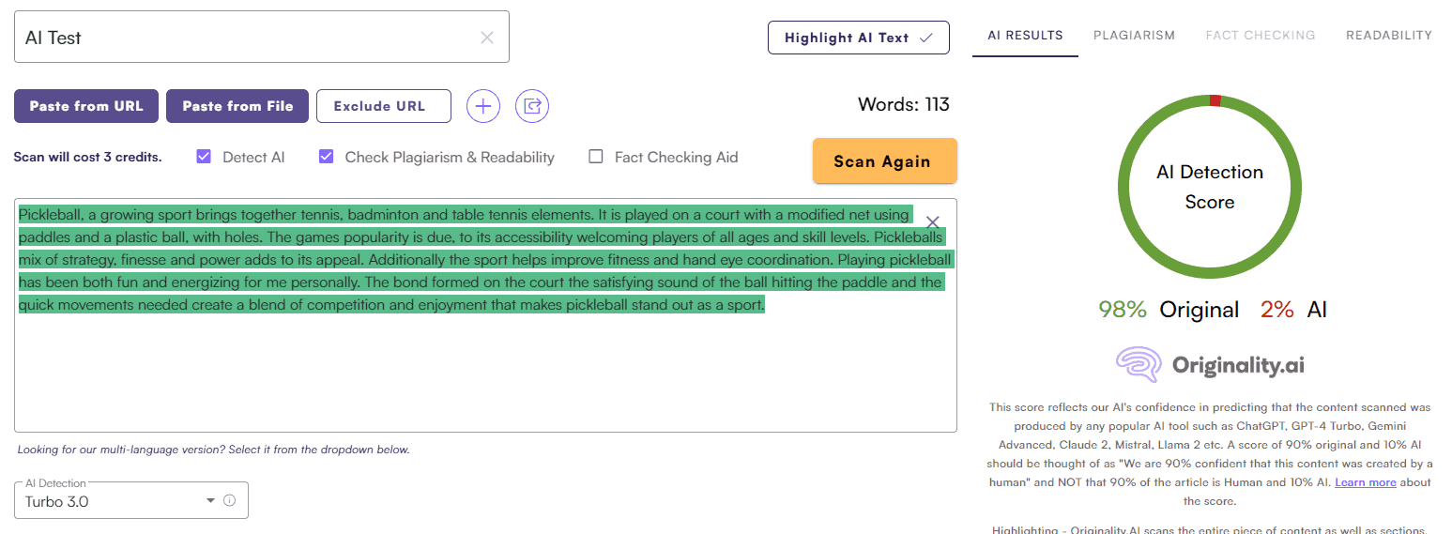This screenshot has height=534, width=1452.
Task: Open the Readability tab
Action: 1388,36
